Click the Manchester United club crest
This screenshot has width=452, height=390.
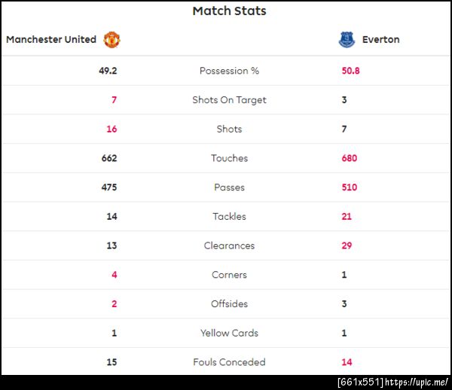click(x=111, y=39)
